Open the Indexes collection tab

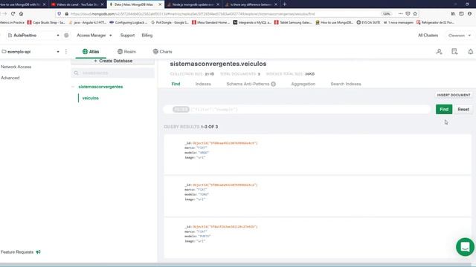(x=203, y=84)
